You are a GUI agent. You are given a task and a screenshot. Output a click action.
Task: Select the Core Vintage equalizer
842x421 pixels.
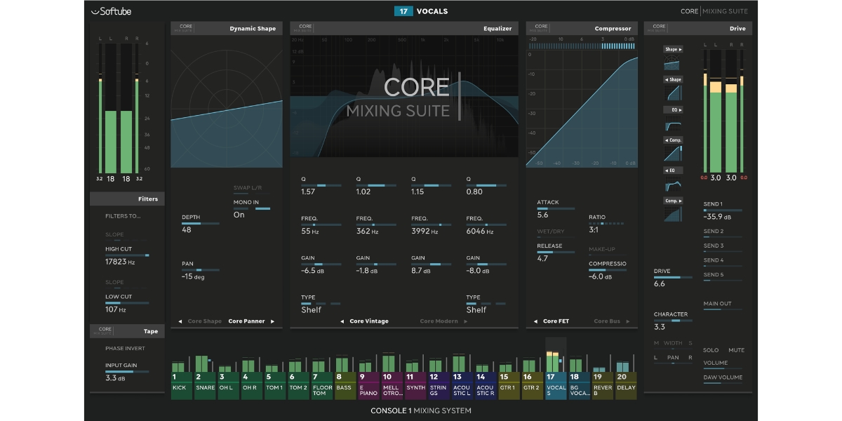[369, 321]
